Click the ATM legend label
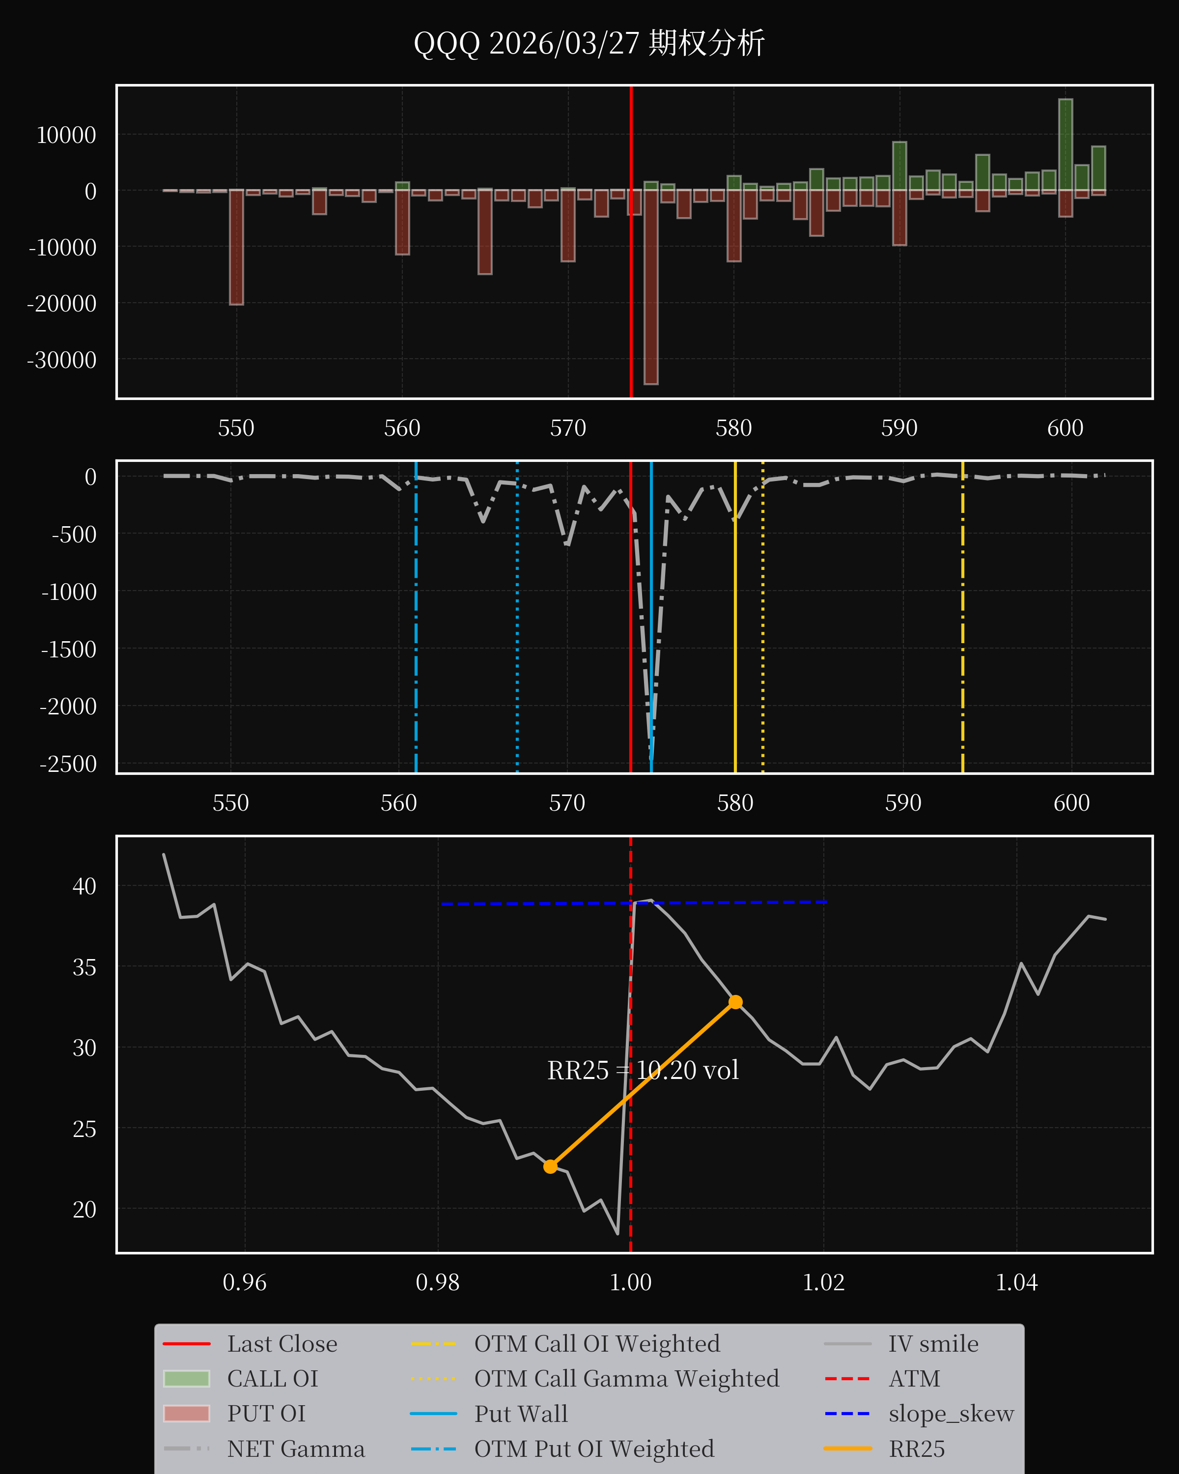Image resolution: width=1179 pixels, height=1474 pixels. (x=914, y=1378)
